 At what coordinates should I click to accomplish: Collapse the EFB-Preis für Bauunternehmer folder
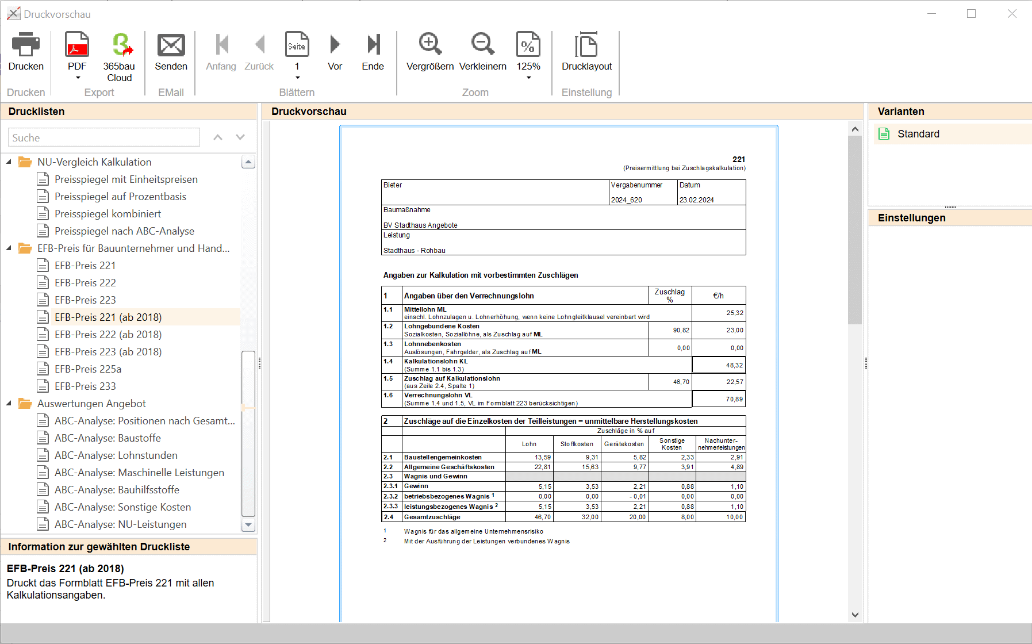[9, 248]
